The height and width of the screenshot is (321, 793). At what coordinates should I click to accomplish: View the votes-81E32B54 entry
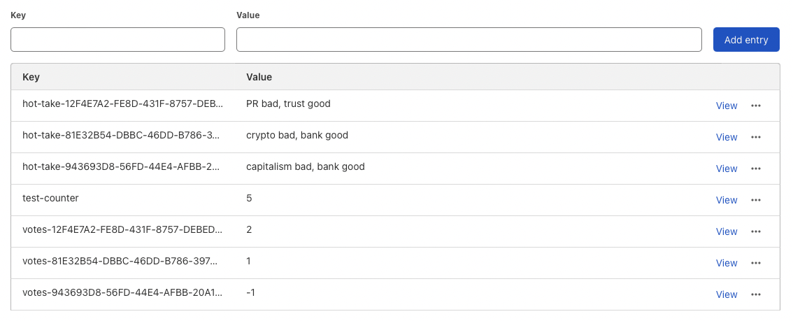click(726, 263)
